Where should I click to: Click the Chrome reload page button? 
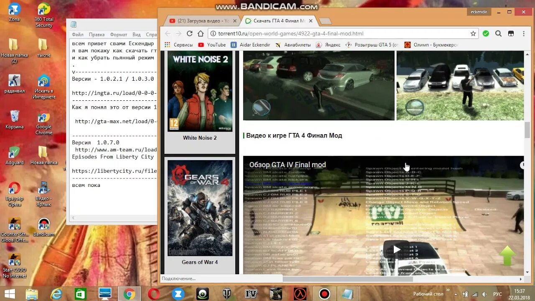[189, 33]
